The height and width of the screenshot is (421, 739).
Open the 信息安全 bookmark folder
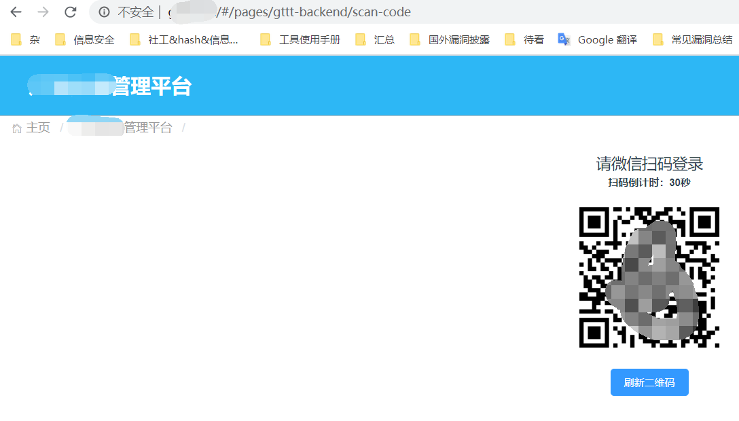pyautogui.click(x=85, y=39)
